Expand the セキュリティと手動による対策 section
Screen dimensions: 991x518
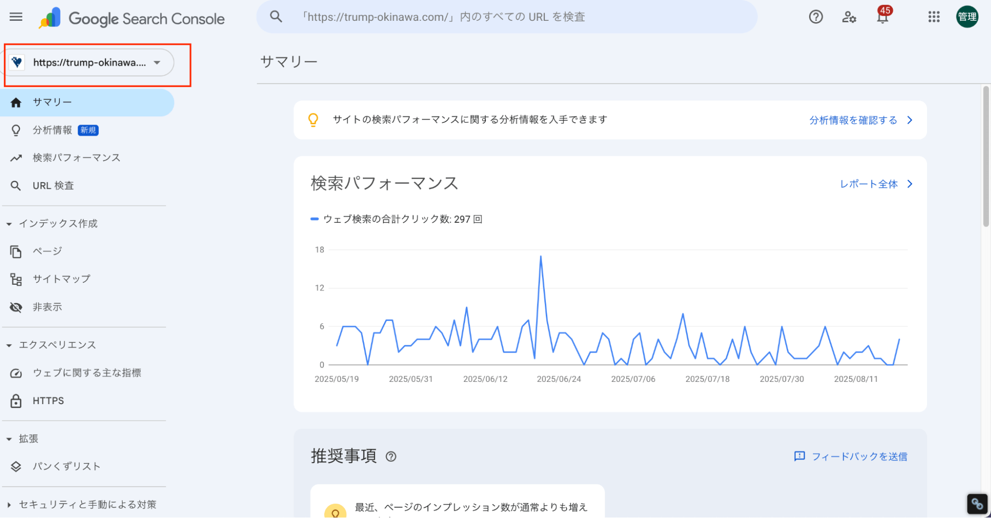(87, 504)
